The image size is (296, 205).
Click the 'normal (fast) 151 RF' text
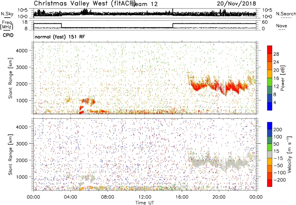pyautogui.click(x=60, y=37)
